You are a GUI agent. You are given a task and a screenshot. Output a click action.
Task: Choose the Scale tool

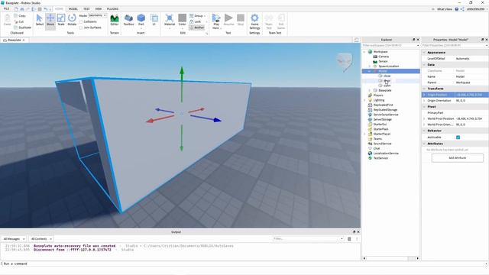[x=61, y=20]
